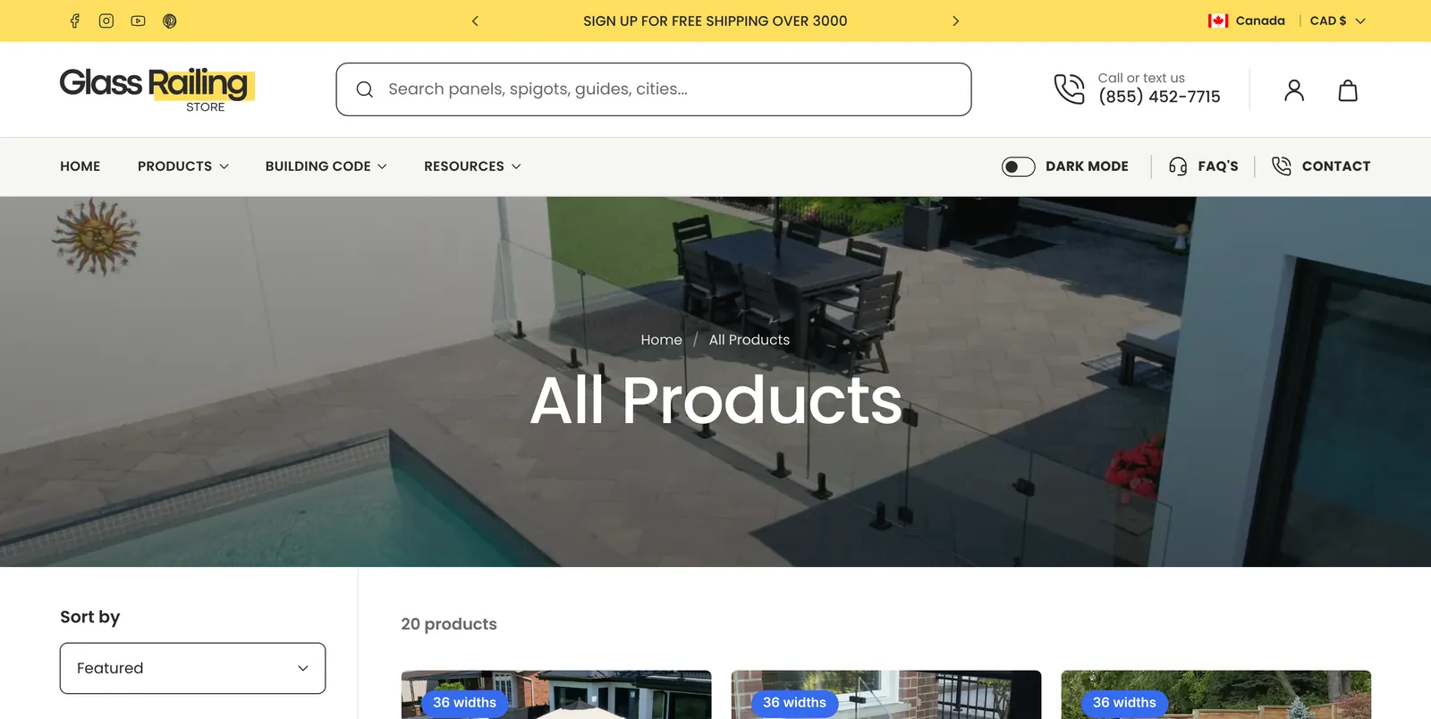Screen dimensions: 1431x719
Task: Show next announcement with right arrow
Action: click(x=955, y=21)
